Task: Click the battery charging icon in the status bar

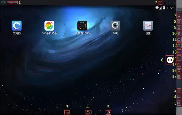Action: (164, 8)
